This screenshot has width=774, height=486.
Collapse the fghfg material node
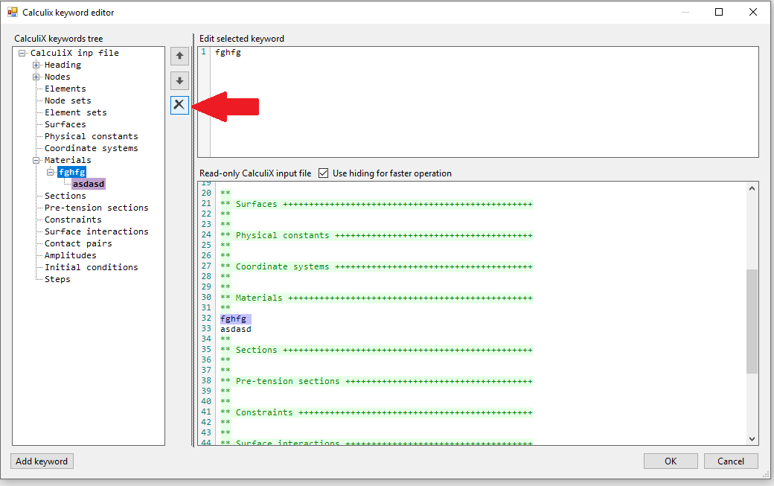[51, 172]
